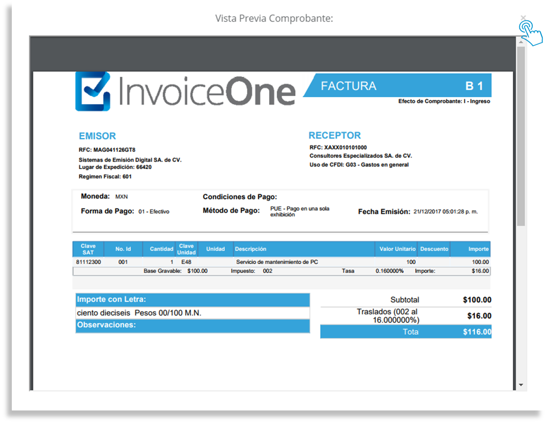
Task: Click the Forma de Pago value 01 - Efectivo
Action: (154, 212)
